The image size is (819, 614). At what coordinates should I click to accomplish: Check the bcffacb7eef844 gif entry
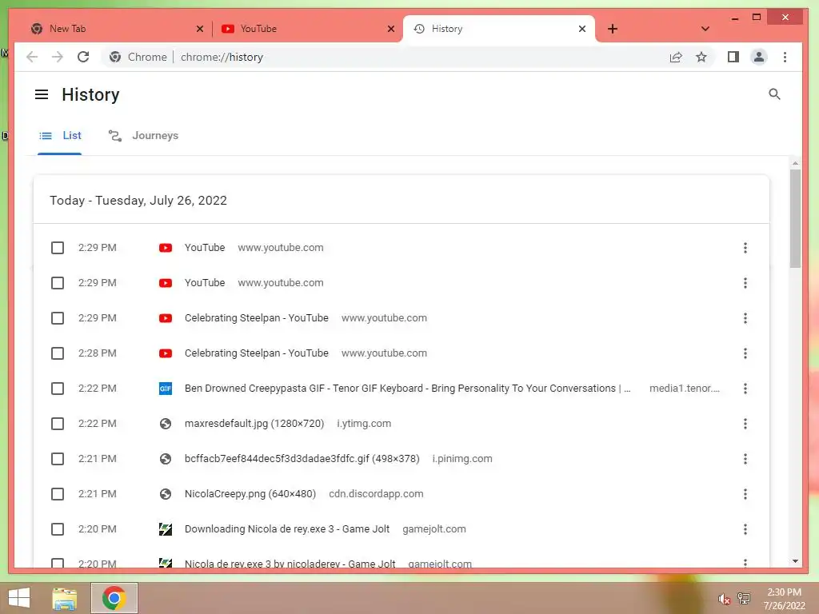(58, 459)
